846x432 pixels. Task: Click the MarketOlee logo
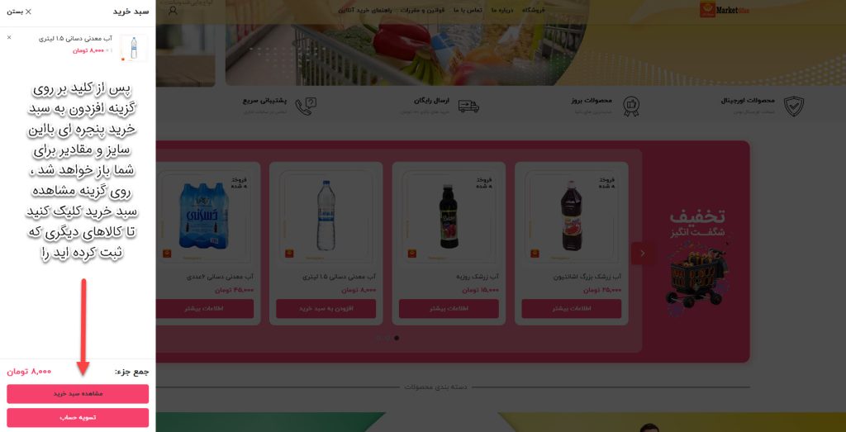click(725, 10)
